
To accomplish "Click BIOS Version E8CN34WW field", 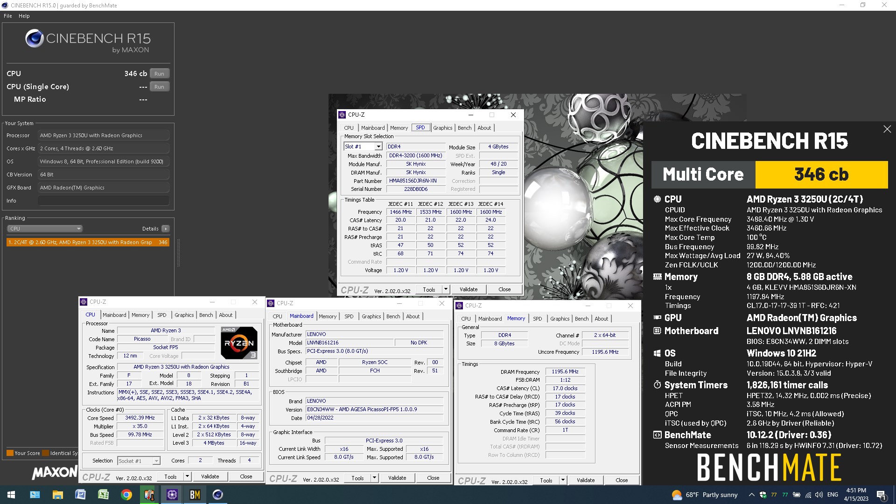I will point(374,410).
